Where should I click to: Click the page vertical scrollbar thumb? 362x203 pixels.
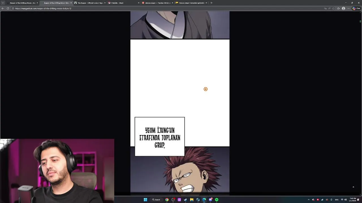[360, 21]
